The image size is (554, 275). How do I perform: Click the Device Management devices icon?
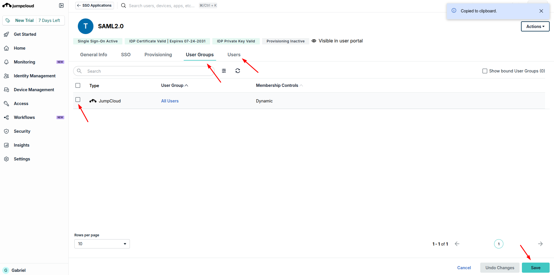pos(6,90)
